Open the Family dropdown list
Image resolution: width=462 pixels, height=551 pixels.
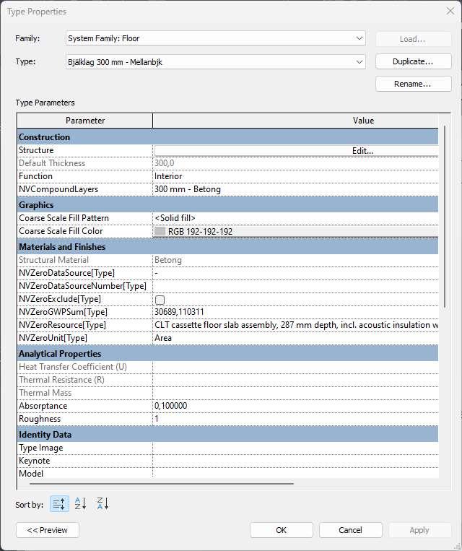(359, 38)
